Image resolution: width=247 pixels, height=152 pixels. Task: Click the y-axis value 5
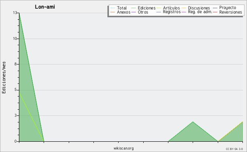click(x=16, y=90)
